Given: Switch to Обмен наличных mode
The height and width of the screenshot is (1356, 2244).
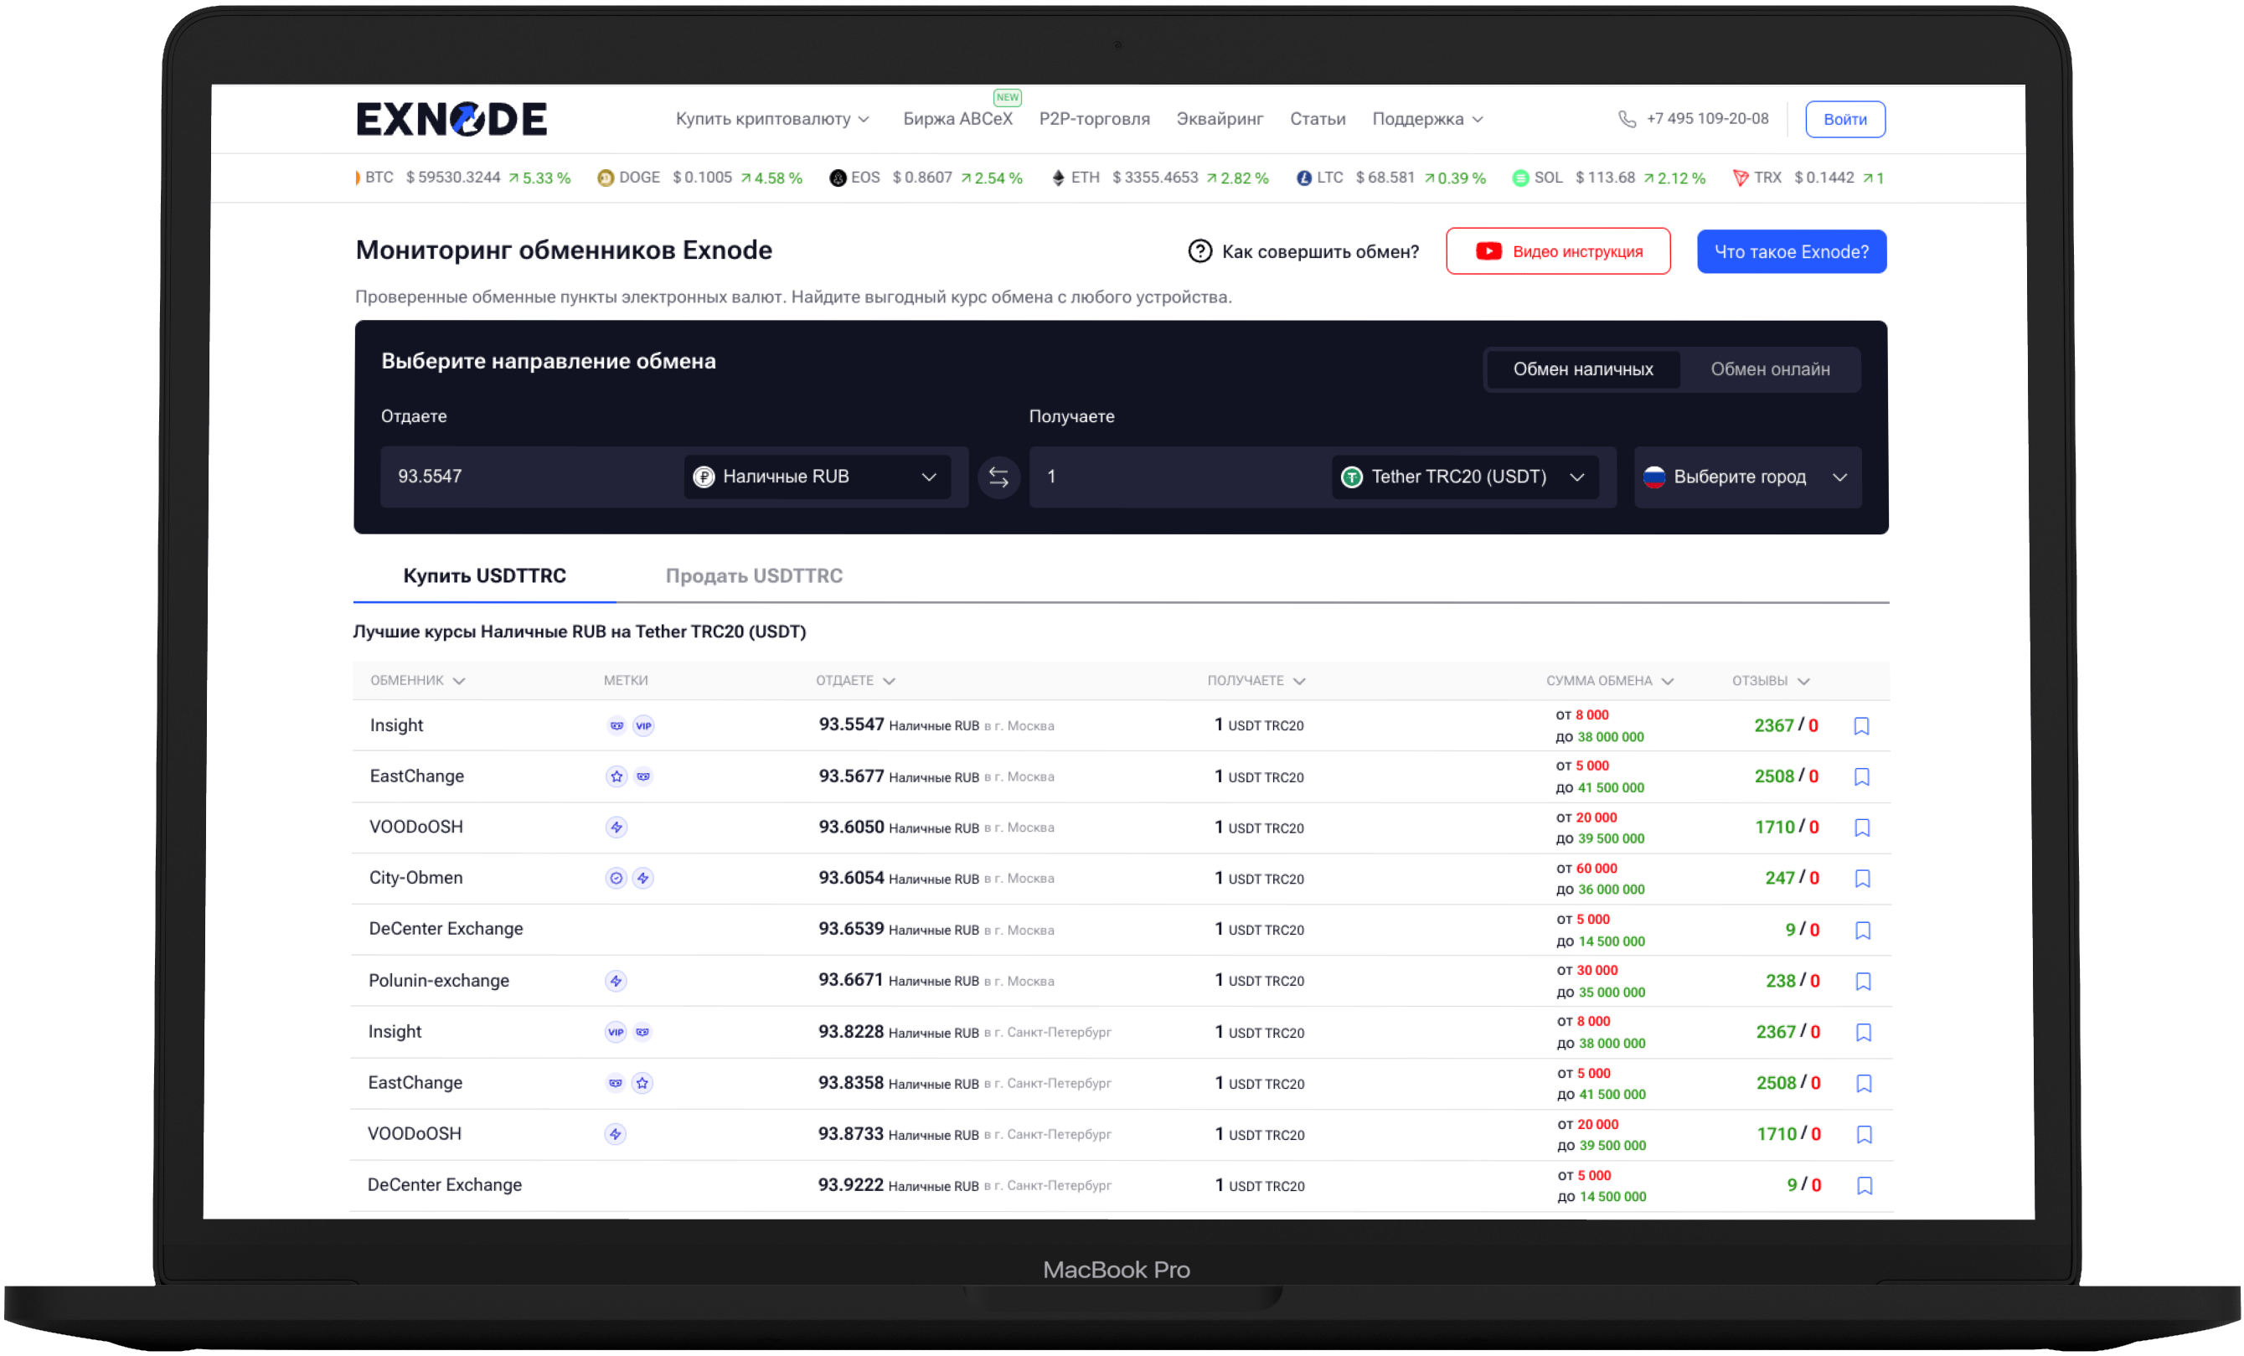Looking at the screenshot, I should point(1583,369).
